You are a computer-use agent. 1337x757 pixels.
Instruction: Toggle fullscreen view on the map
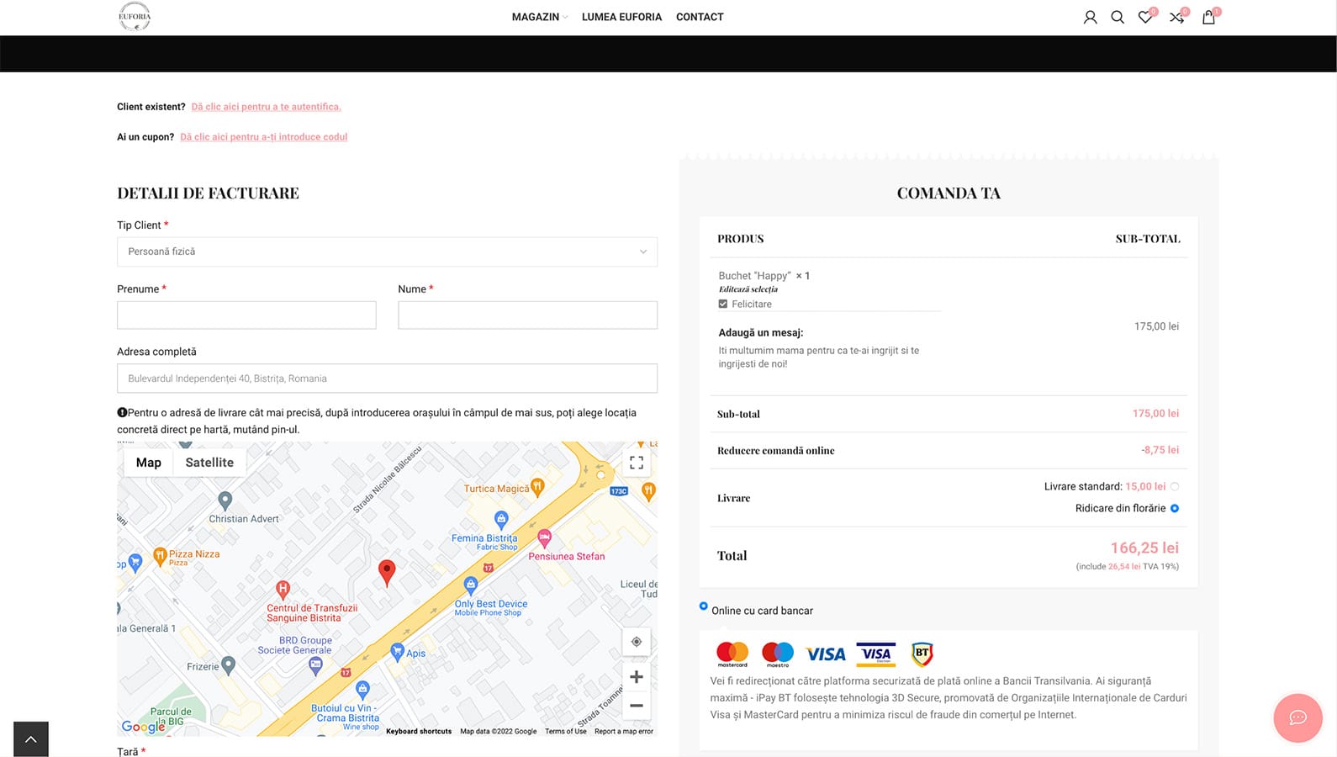[x=637, y=463]
